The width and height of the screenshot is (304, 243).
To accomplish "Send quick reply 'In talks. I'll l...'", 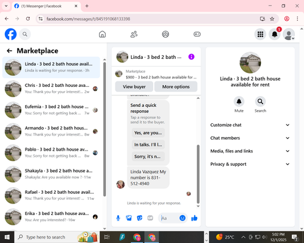I will coord(148,145).
